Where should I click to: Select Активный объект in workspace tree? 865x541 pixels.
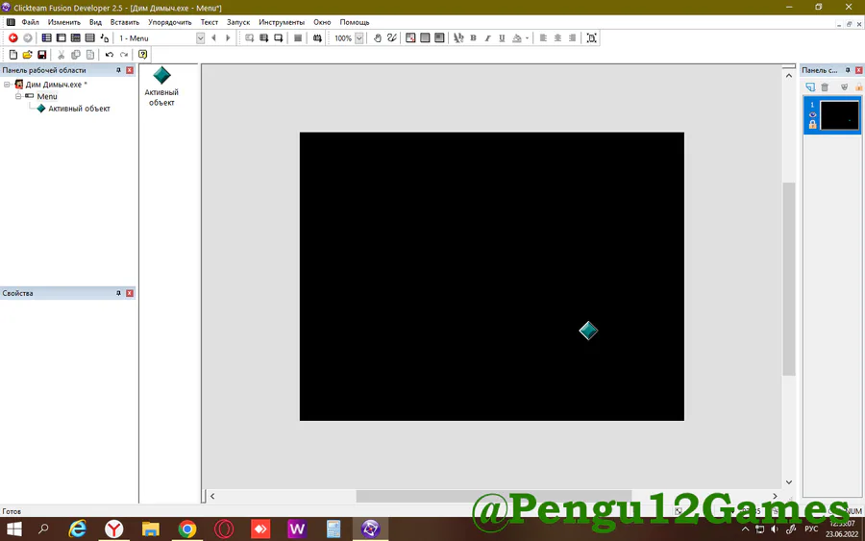pyautogui.click(x=79, y=109)
